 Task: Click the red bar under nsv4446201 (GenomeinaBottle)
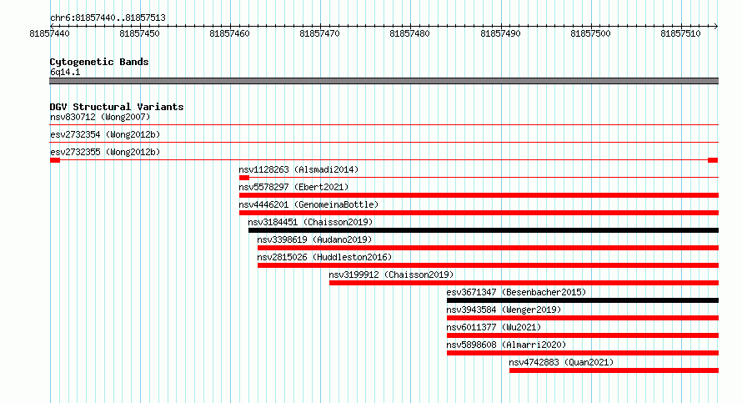click(x=479, y=213)
